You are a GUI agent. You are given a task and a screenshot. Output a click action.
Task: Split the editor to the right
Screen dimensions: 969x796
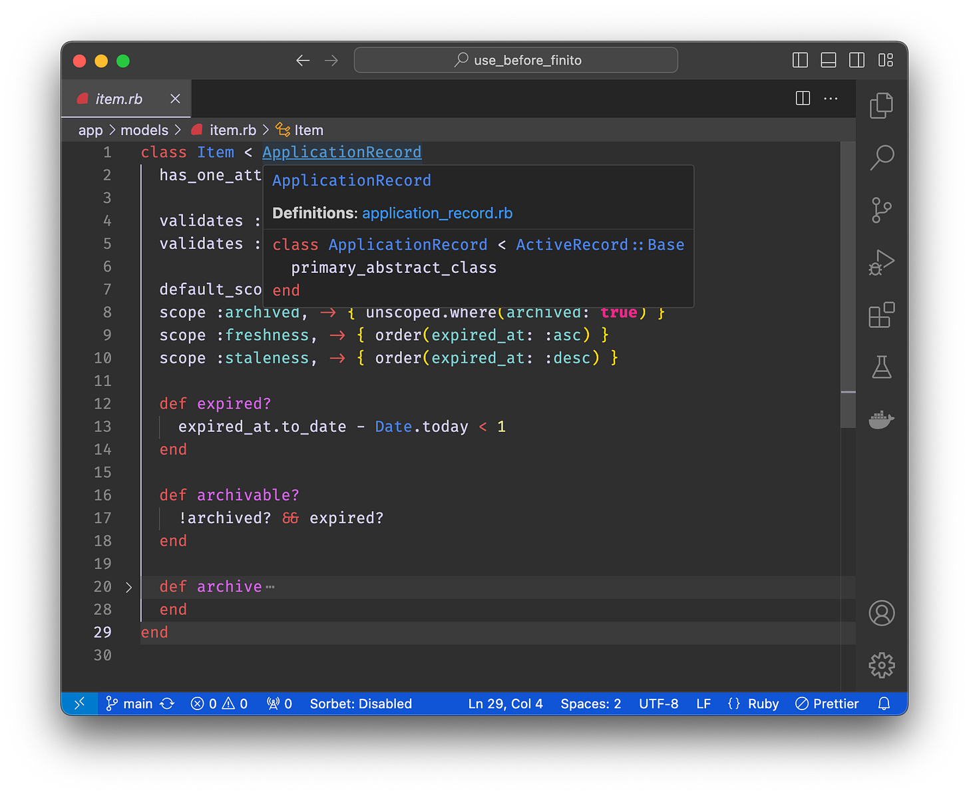tap(802, 98)
